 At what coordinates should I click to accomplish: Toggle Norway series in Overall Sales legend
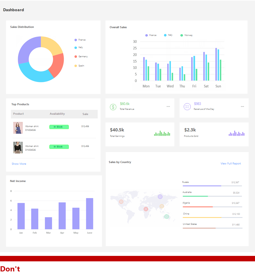(186, 35)
